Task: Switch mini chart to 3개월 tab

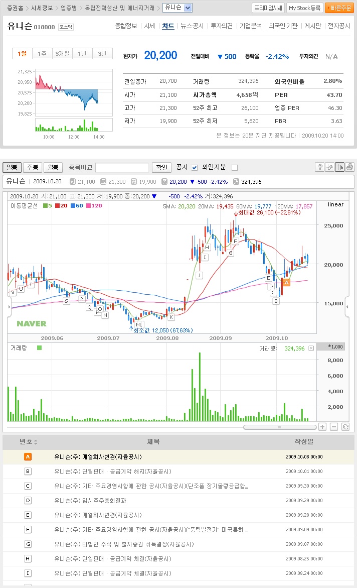Action: pos(62,54)
